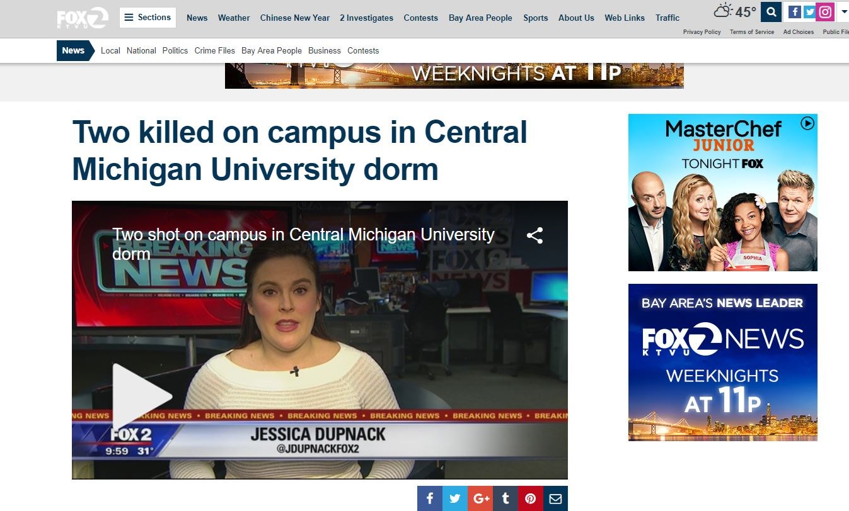Expand the Sections menu

(147, 18)
